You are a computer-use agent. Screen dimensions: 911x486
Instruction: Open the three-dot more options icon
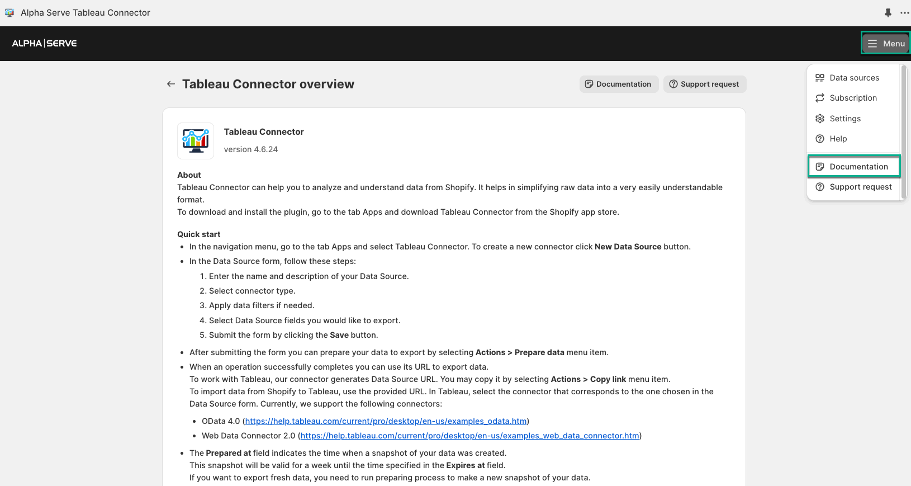point(905,12)
